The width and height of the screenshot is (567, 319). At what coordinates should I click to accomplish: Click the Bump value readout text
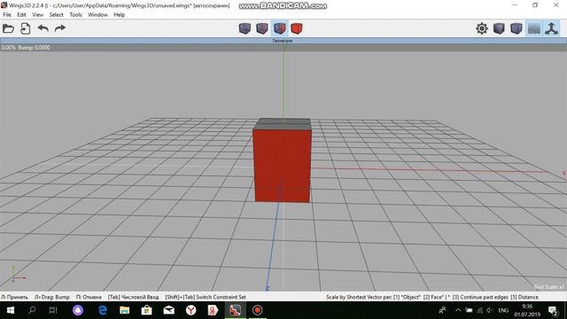tap(34, 47)
